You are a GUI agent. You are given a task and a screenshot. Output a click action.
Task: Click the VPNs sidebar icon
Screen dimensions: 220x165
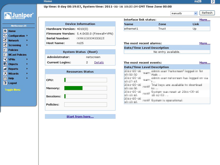5,59
